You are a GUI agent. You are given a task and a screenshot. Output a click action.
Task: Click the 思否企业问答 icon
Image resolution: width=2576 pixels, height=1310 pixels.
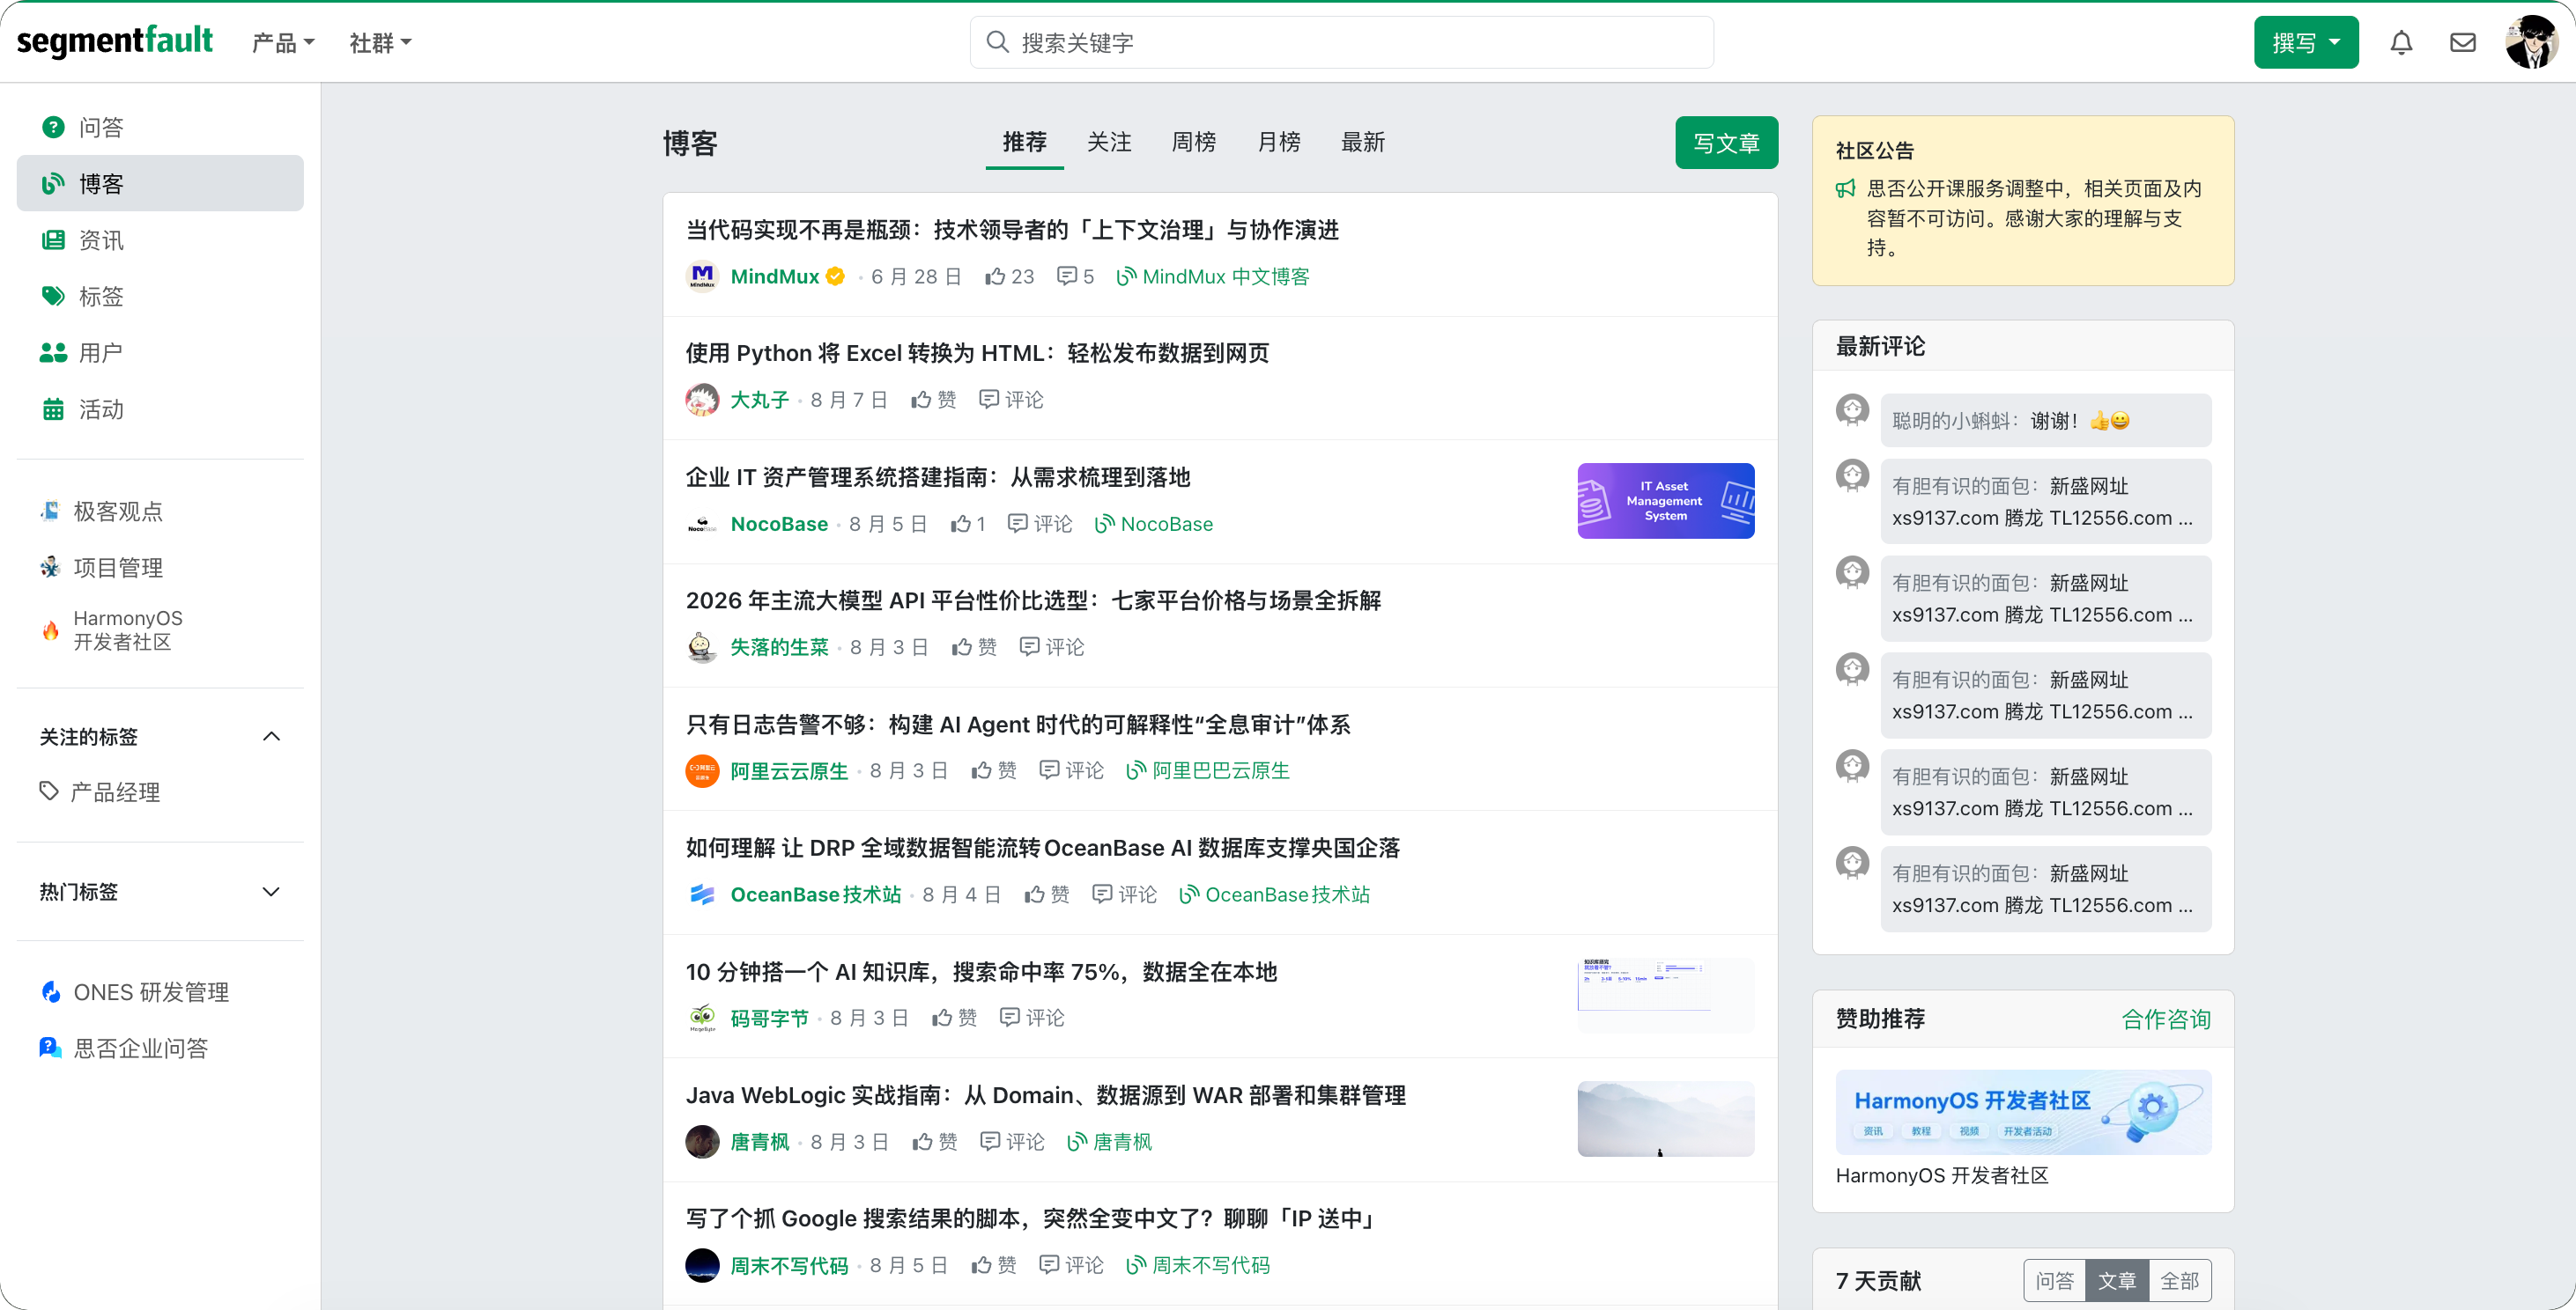coord(50,1047)
